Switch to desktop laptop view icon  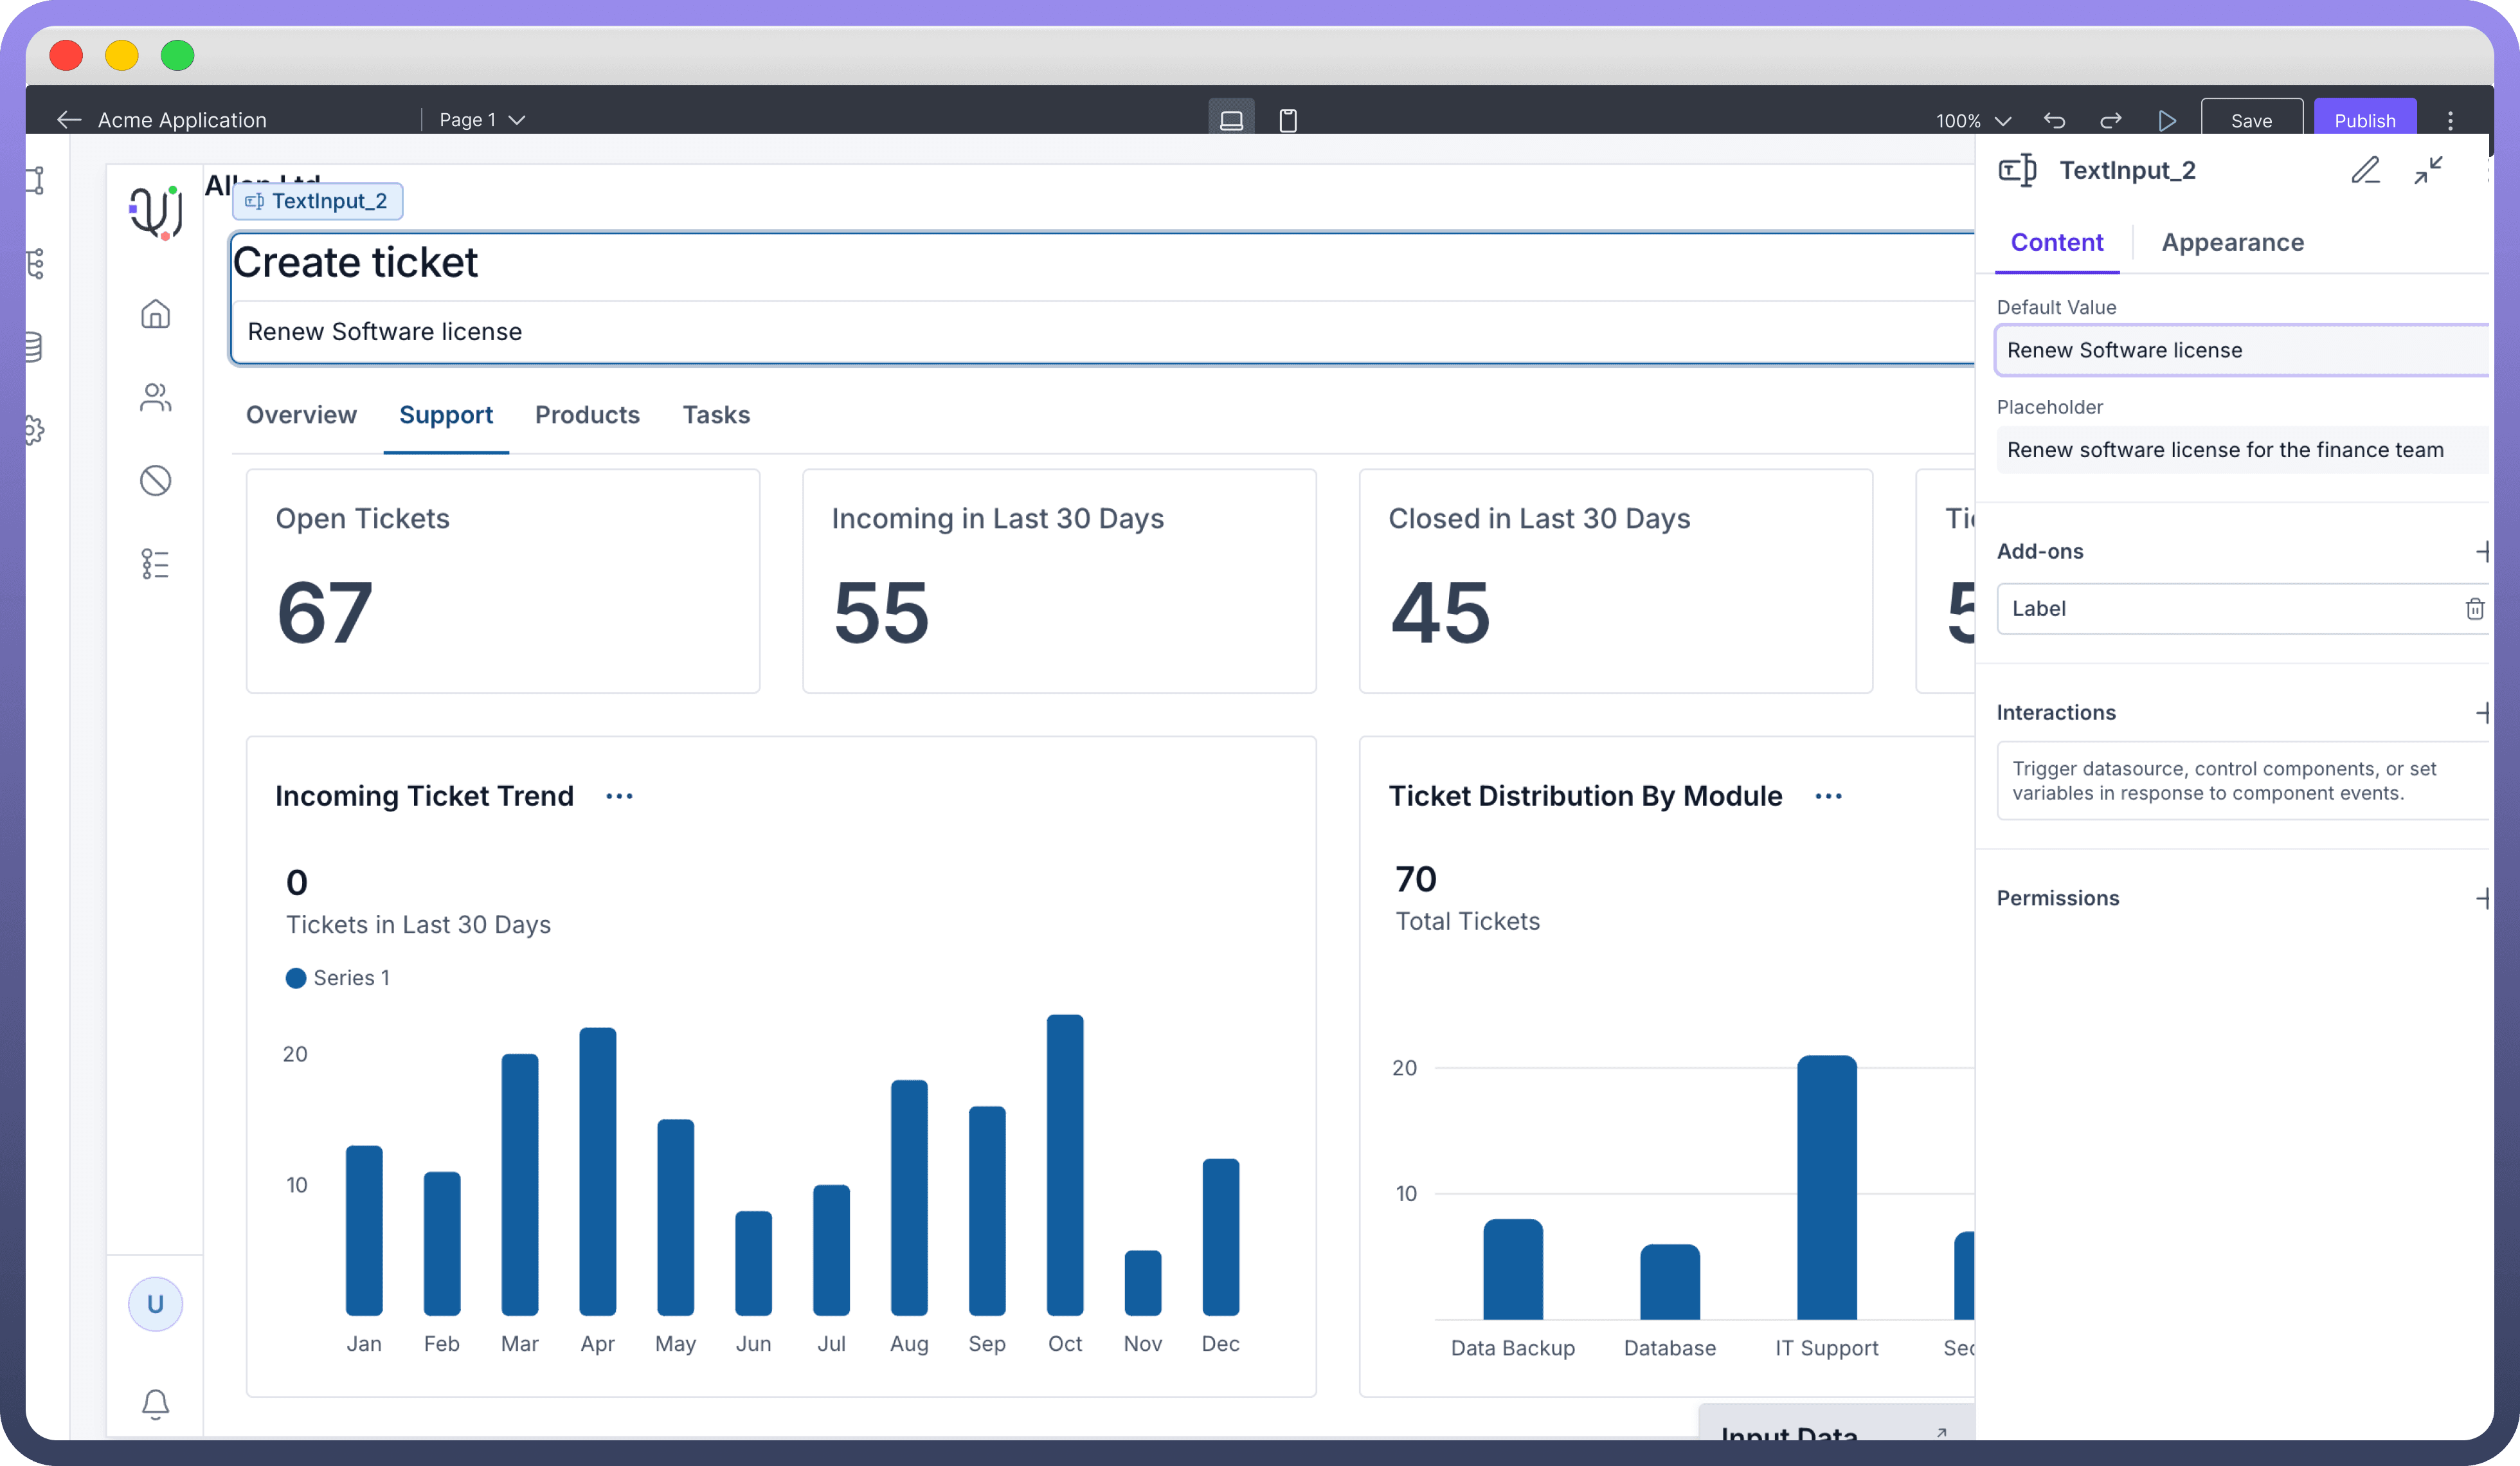pyautogui.click(x=1231, y=120)
